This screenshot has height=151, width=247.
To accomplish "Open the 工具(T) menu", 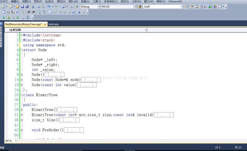I will (x=97, y=2).
